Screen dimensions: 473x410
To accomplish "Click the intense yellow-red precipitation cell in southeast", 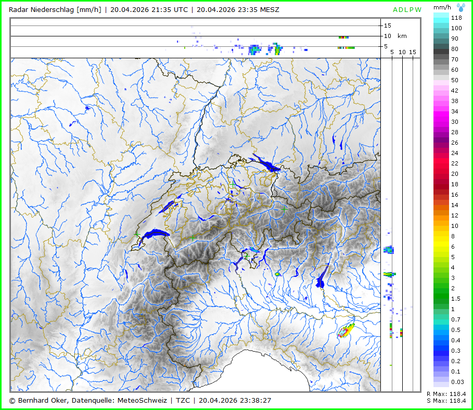I will [x=346, y=331].
